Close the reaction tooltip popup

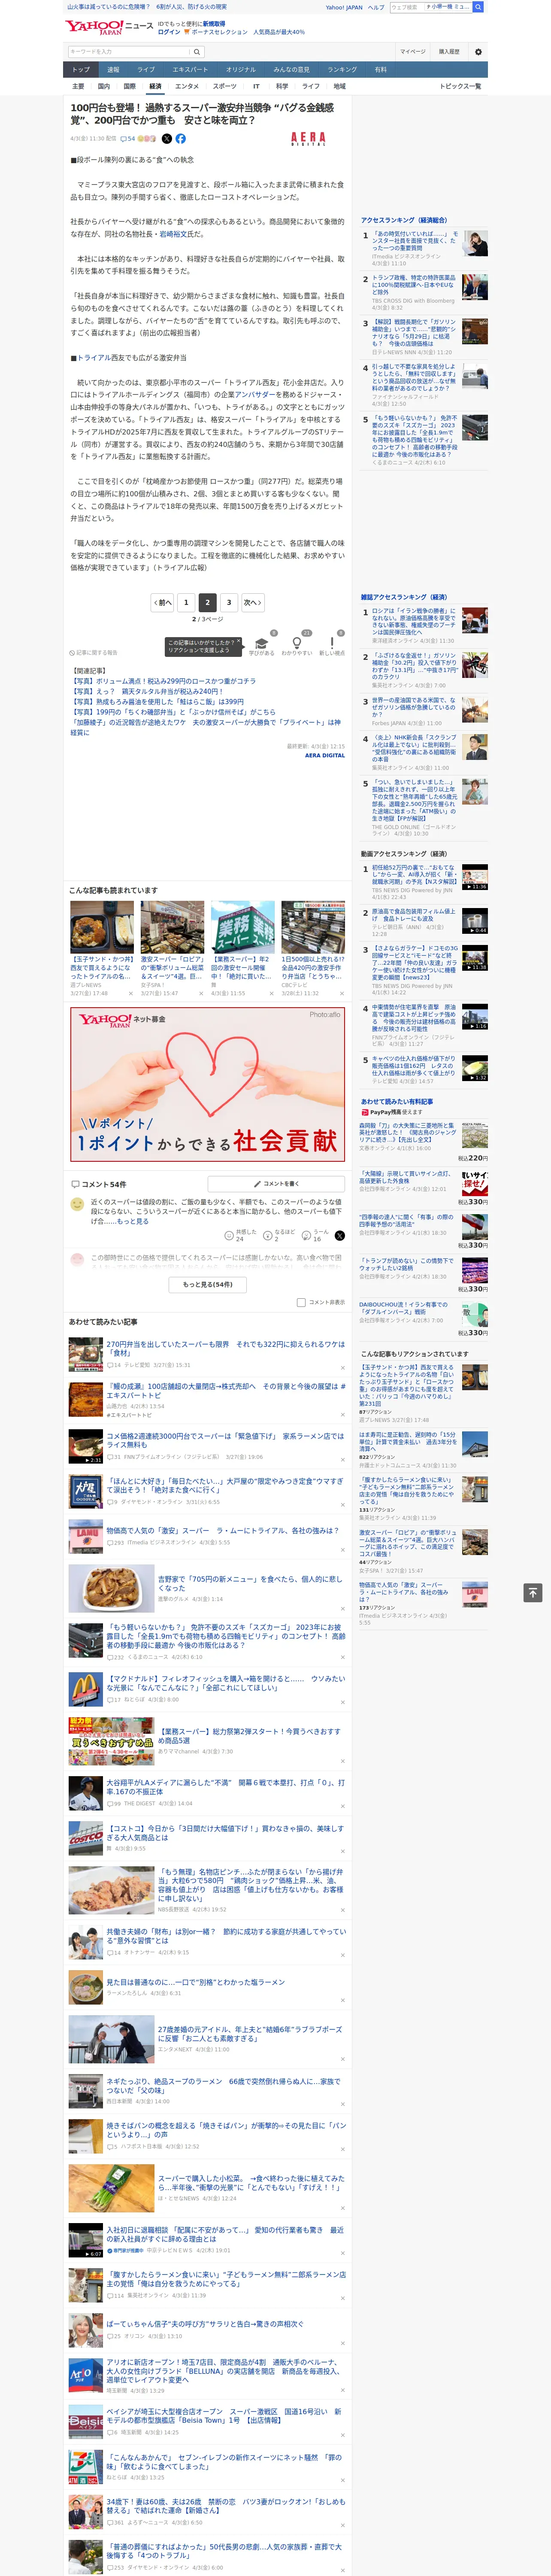coord(238,642)
